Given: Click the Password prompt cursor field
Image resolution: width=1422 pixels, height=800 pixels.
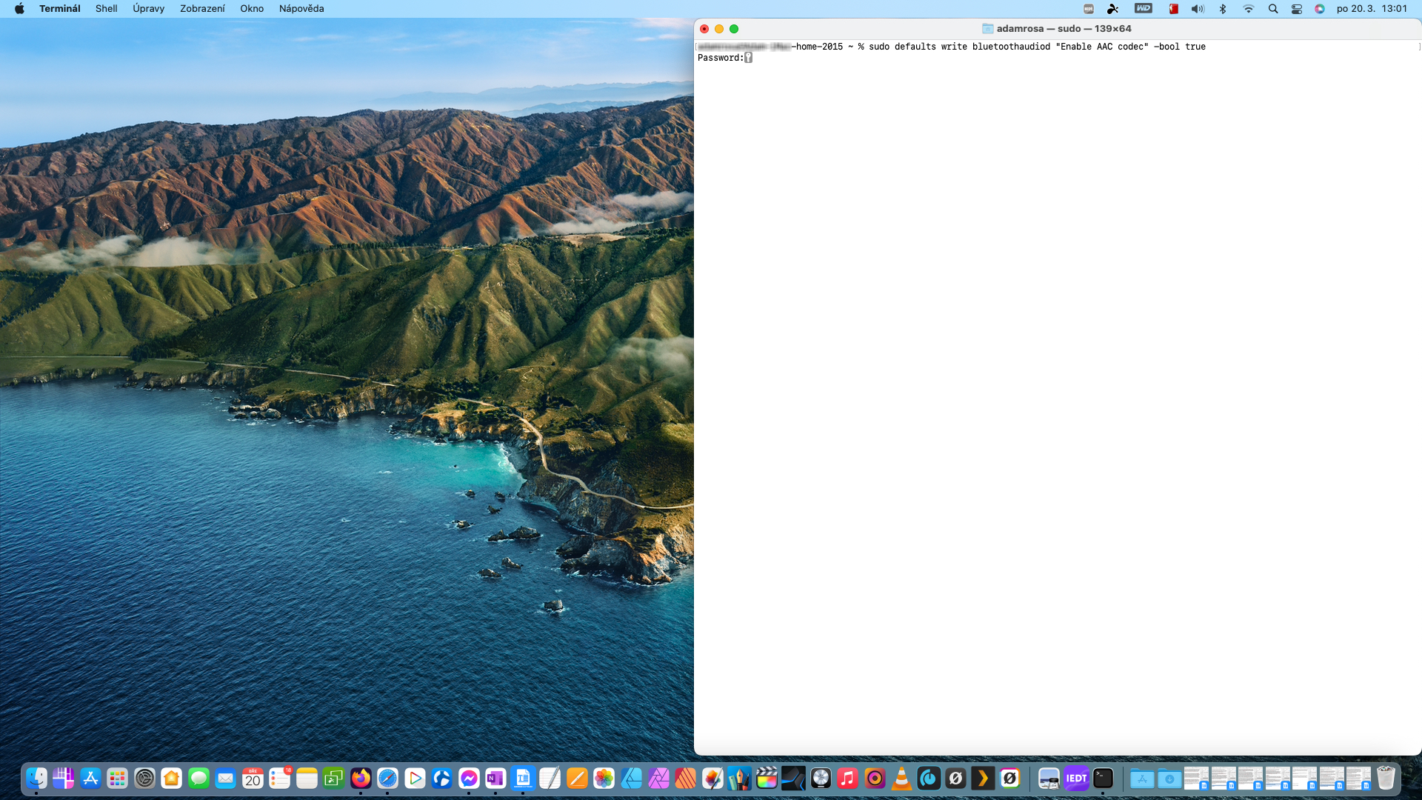Looking at the screenshot, I should (x=748, y=58).
